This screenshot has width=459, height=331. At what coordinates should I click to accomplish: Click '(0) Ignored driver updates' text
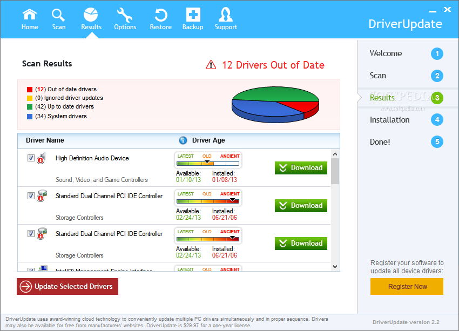click(69, 98)
